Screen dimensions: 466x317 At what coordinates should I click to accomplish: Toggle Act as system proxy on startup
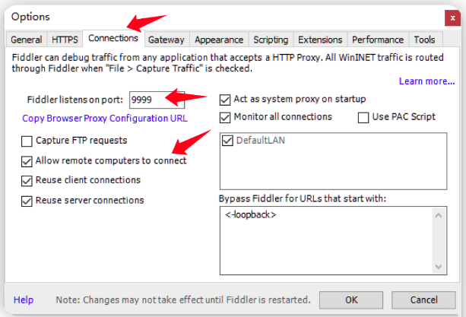pos(225,100)
